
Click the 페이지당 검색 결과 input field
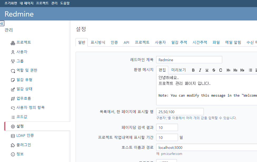click(167, 127)
